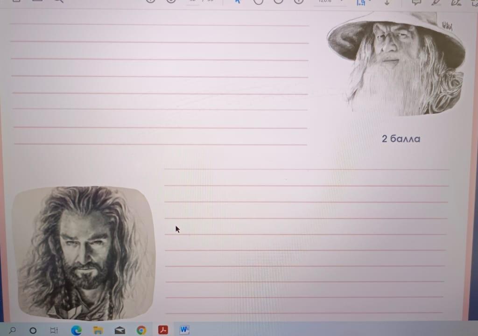Select the highlighter pen tool
The height and width of the screenshot is (336, 478).
436,2
